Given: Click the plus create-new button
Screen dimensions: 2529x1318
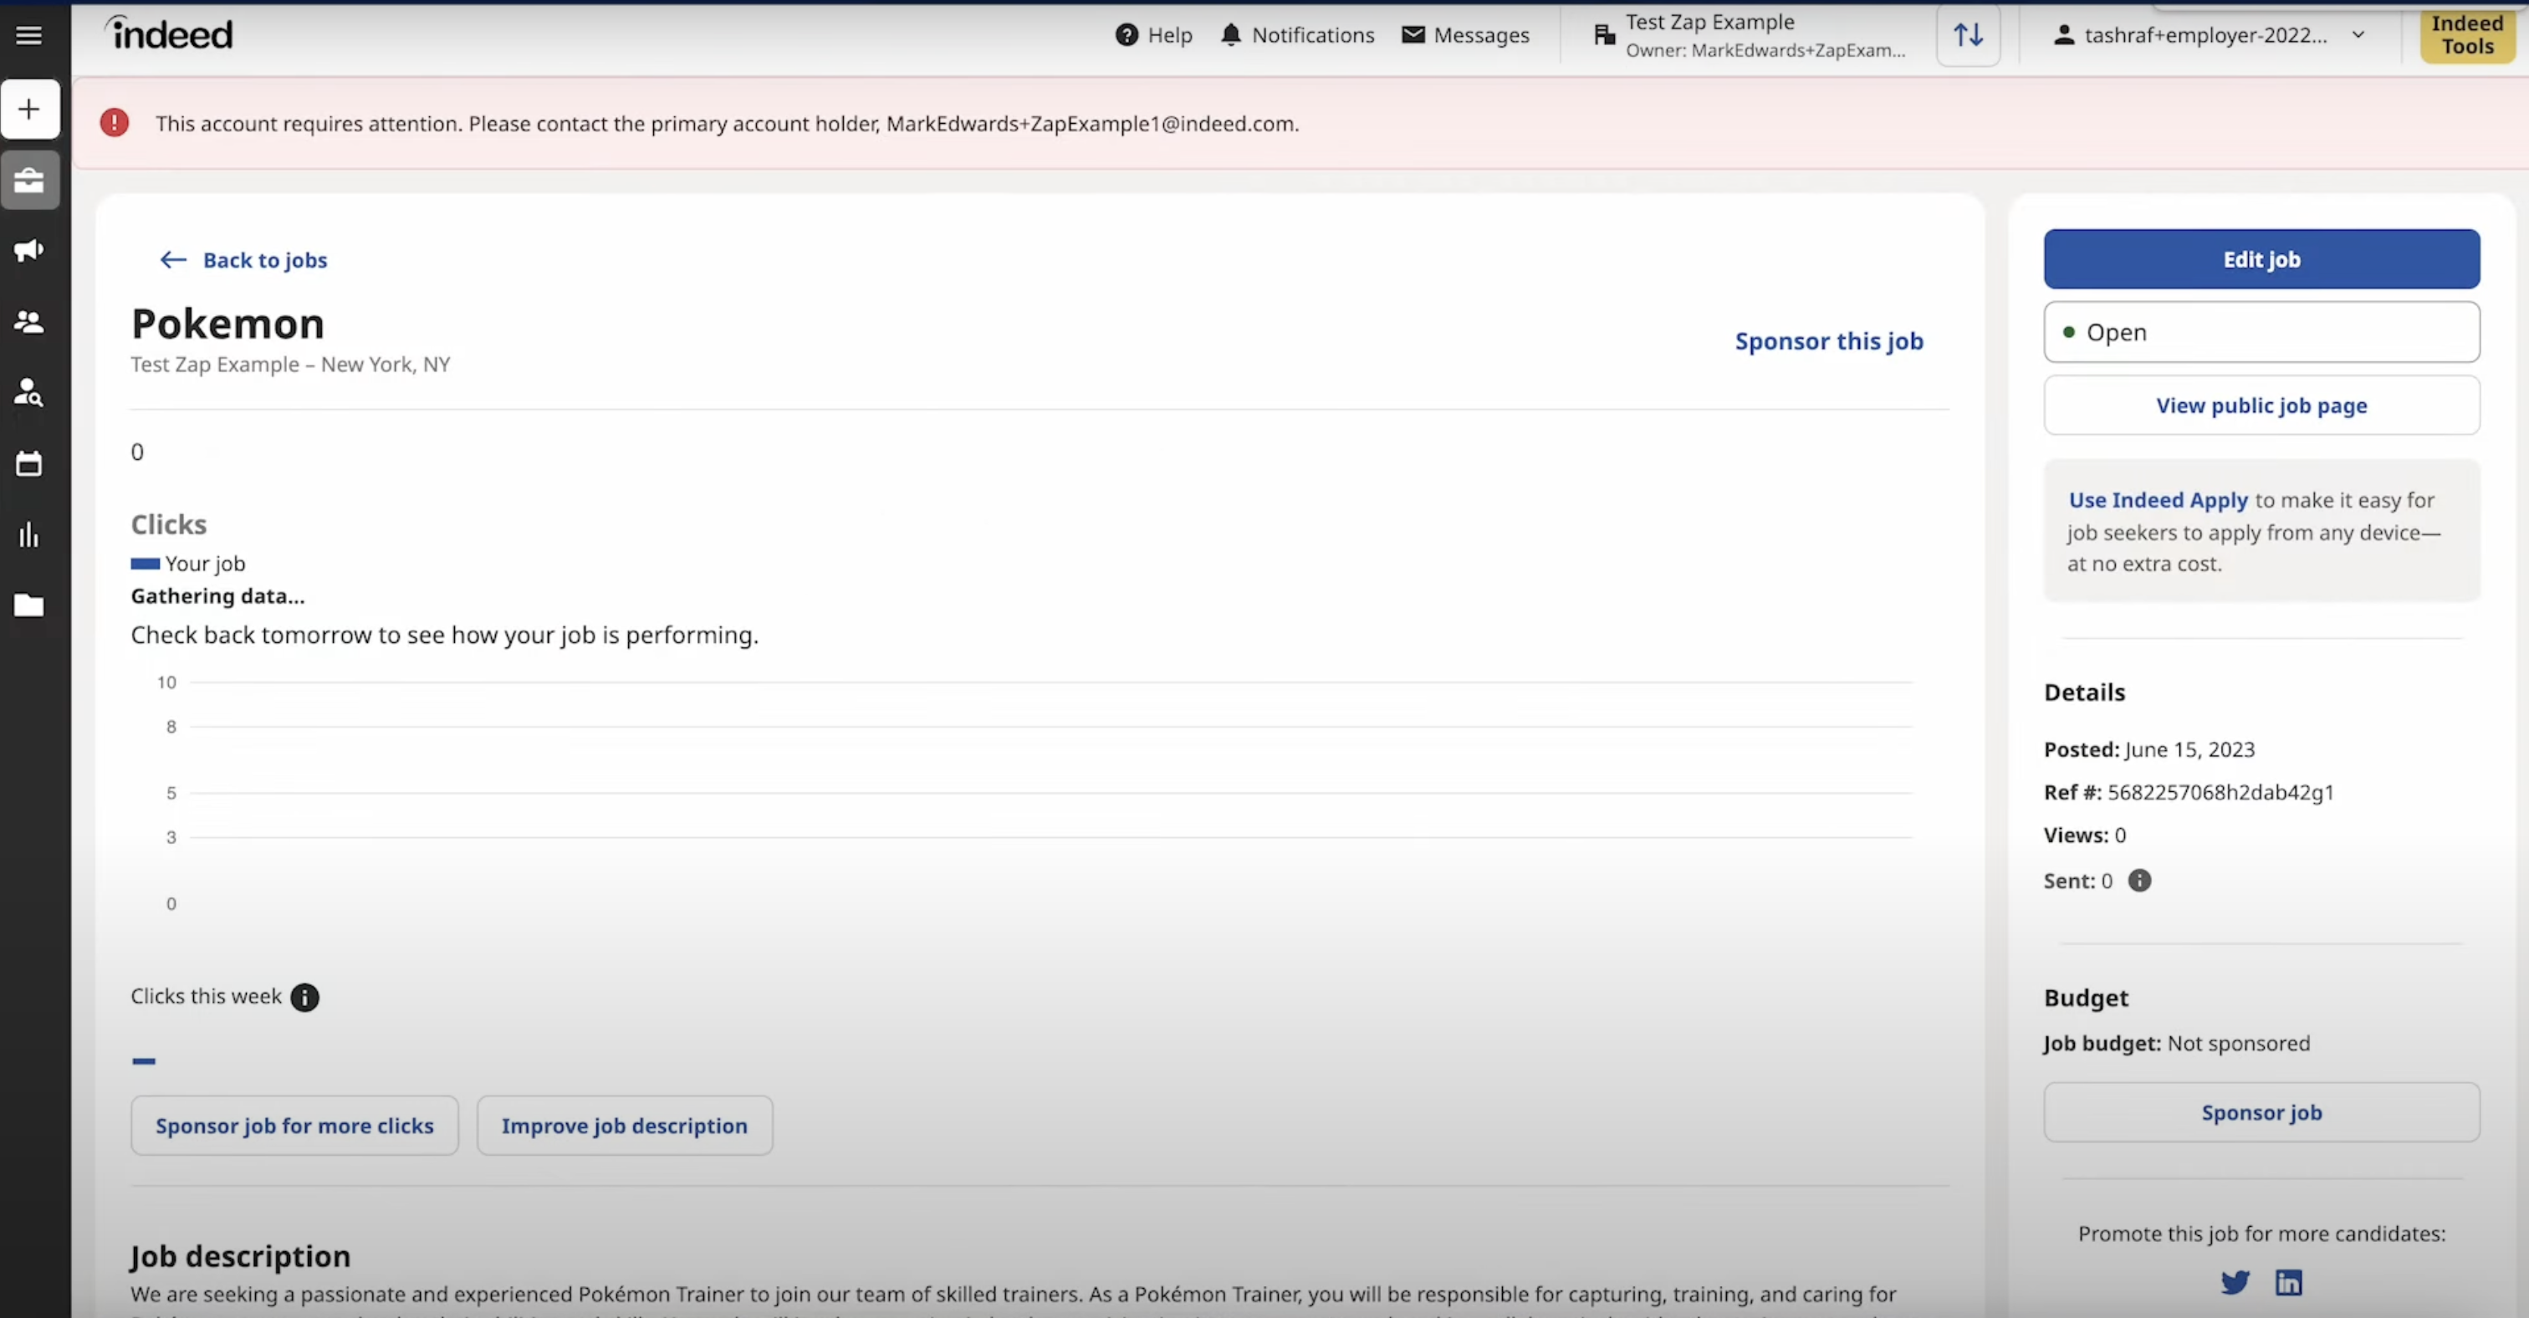Looking at the screenshot, I should (x=29, y=109).
